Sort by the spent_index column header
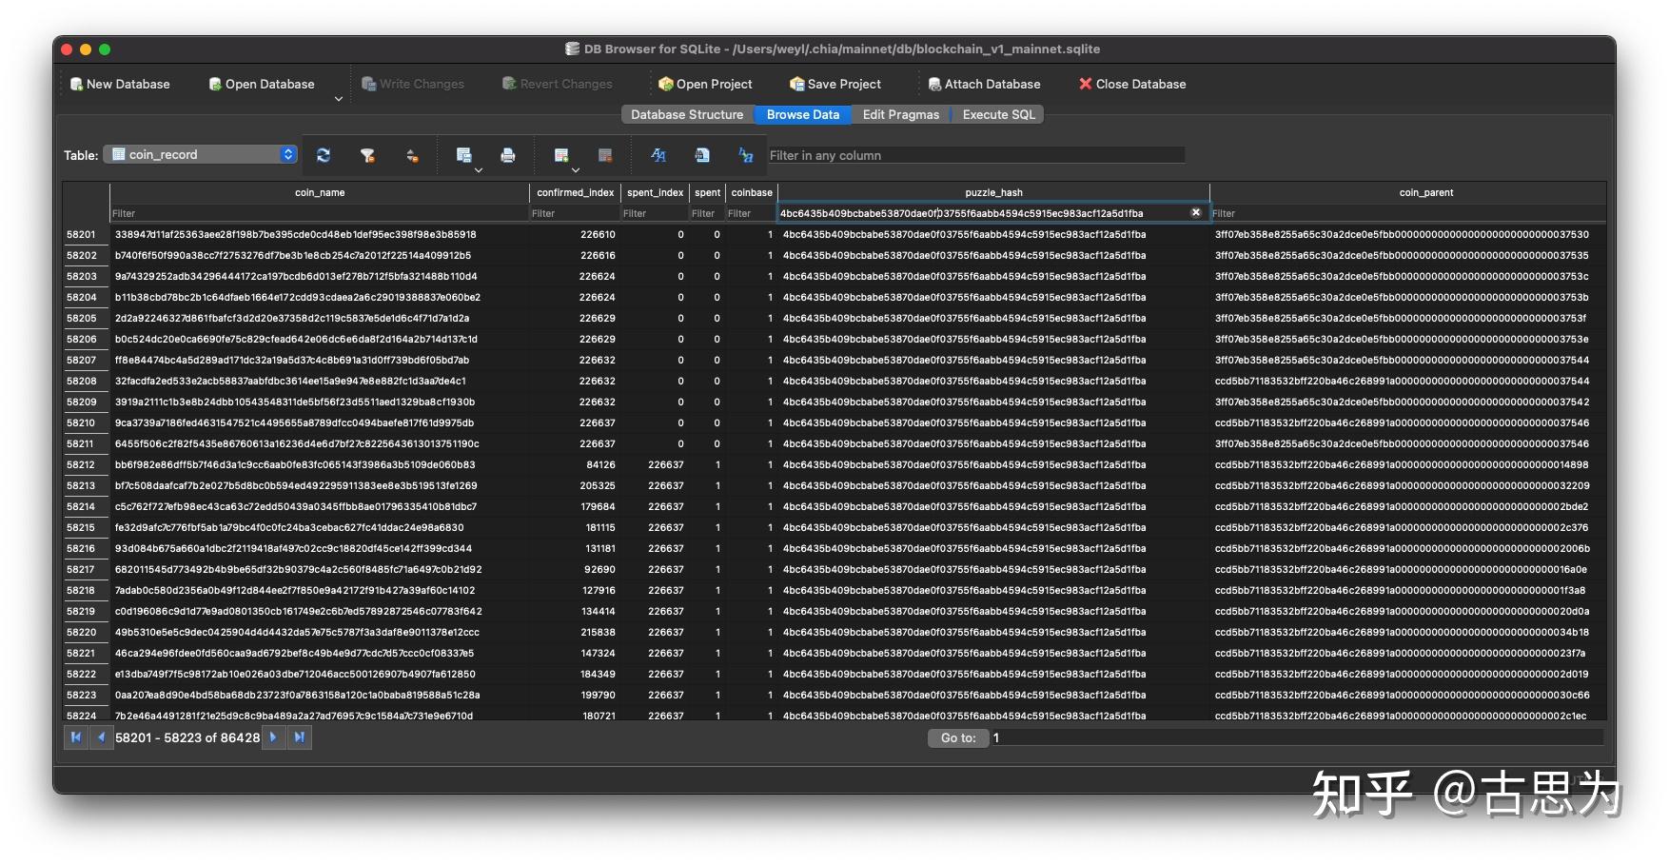Screen dimensions: 1669x864 (655, 192)
